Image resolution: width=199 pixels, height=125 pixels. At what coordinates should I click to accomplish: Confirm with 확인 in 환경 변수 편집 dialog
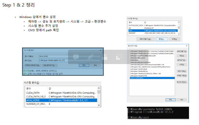(171, 100)
